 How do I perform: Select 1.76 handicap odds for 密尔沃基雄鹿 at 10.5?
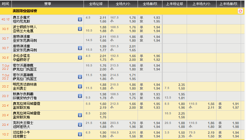[103, 66]
